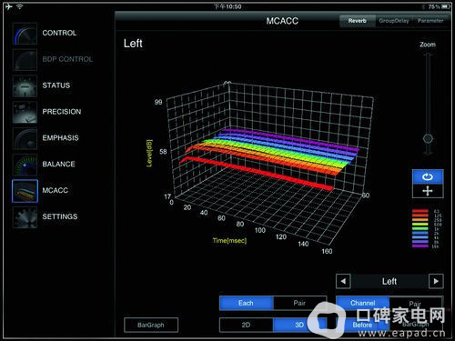
Task: Click the Zoom slider handle
Action: tap(428, 138)
